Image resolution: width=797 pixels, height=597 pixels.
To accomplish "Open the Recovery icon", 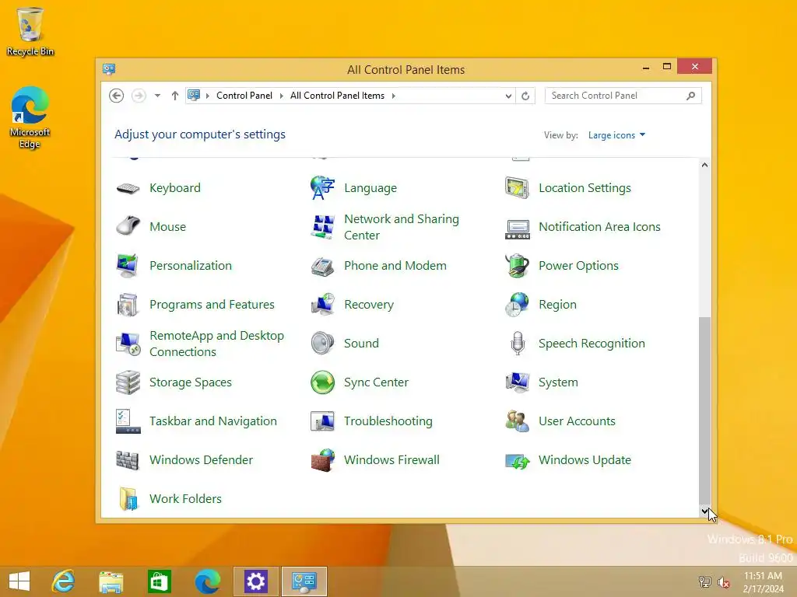I will click(x=322, y=305).
